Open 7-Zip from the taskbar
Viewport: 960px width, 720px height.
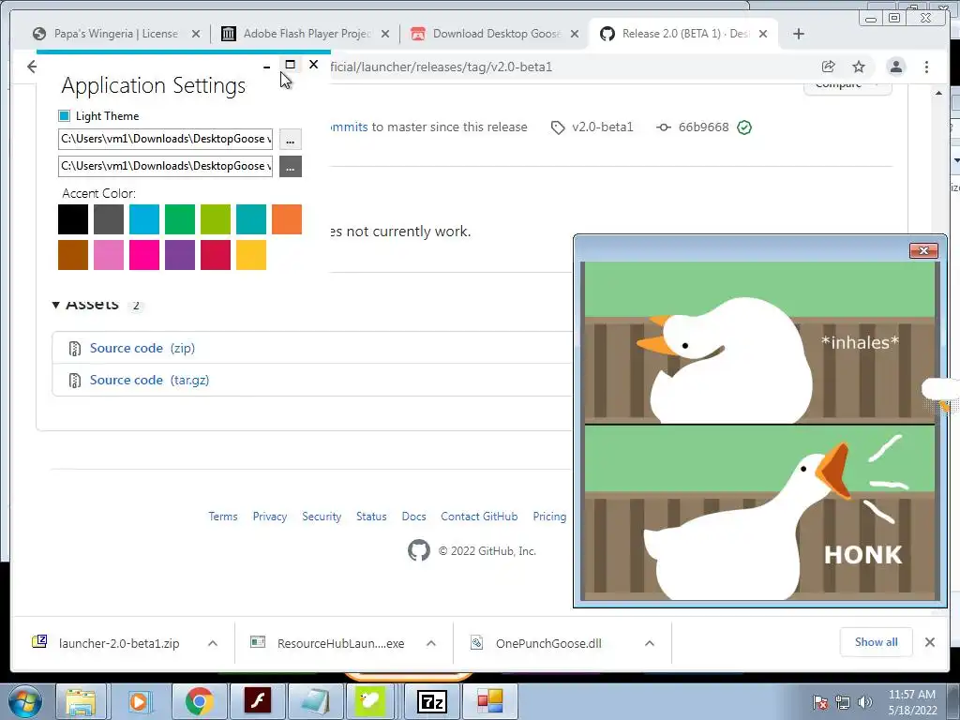pyautogui.click(x=431, y=701)
